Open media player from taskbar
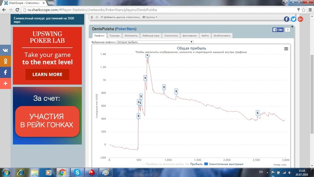Image resolution: width=314 pixels, height=177 pixels. tap(48, 173)
